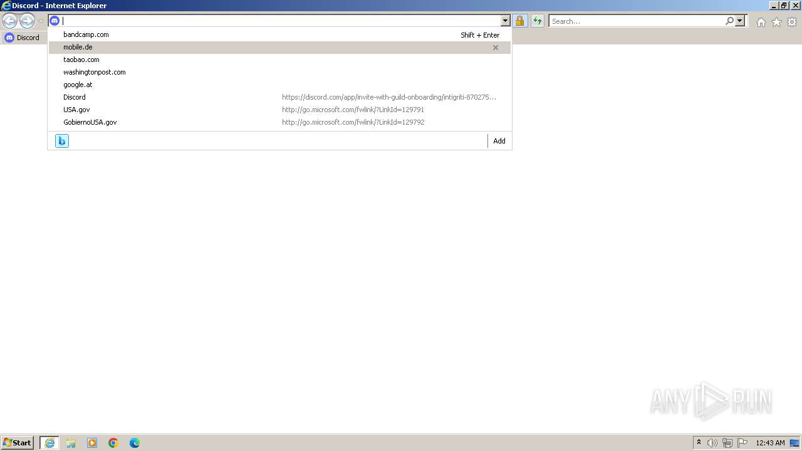This screenshot has width=802, height=451.
Task: Click inside the address bar text field
Action: pos(281,21)
